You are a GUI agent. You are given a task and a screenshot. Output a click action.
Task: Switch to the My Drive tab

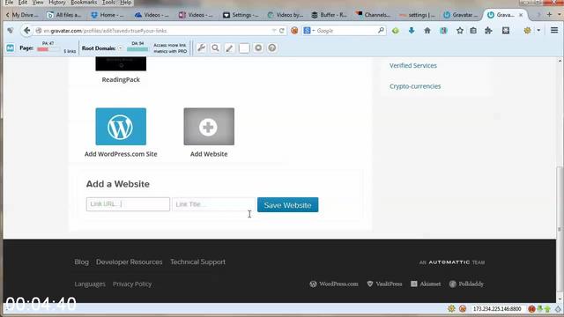pyautogui.click(x=25, y=15)
